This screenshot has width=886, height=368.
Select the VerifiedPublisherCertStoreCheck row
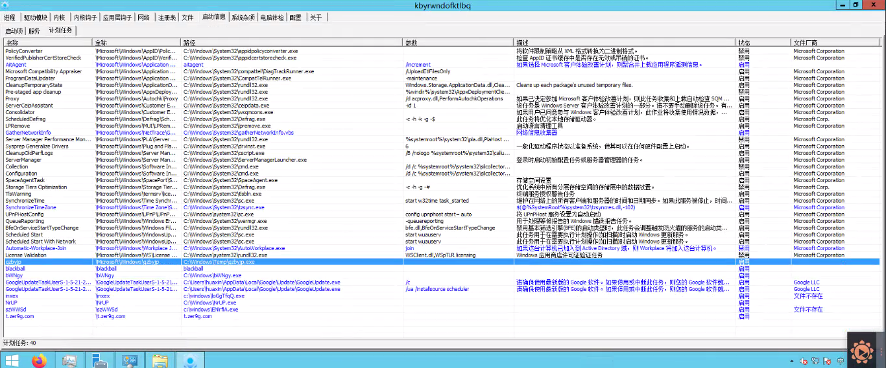point(441,58)
